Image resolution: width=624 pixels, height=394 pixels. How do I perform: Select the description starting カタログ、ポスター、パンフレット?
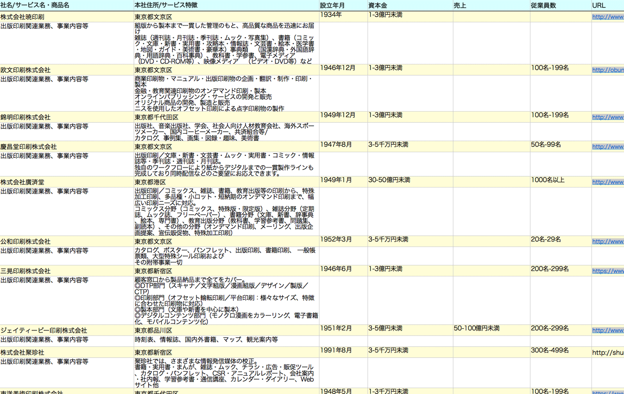click(x=226, y=256)
